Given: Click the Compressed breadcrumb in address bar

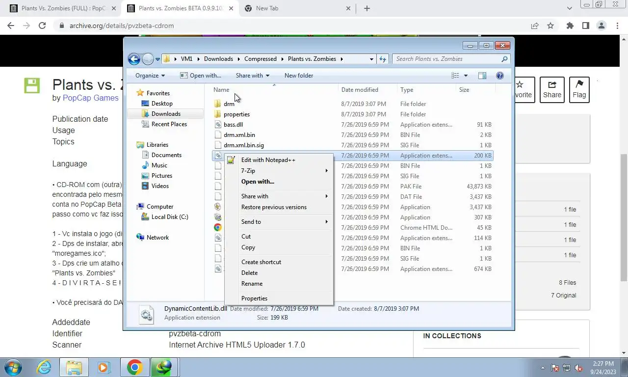Looking at the screenshot, I should pos(261,59).
